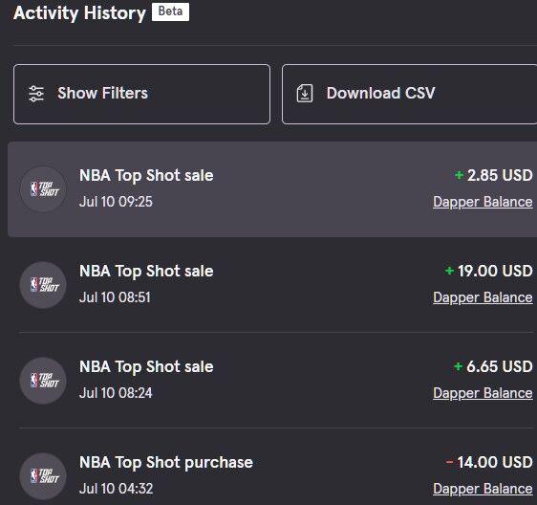Open Dapper Balance link for Jul 10 08:24
Viewport: 537px width, 505px height.
(483, 393)
